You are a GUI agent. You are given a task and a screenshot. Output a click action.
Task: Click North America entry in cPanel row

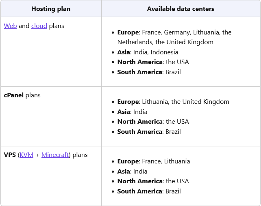pyautogui.click(x=153, y=122)
